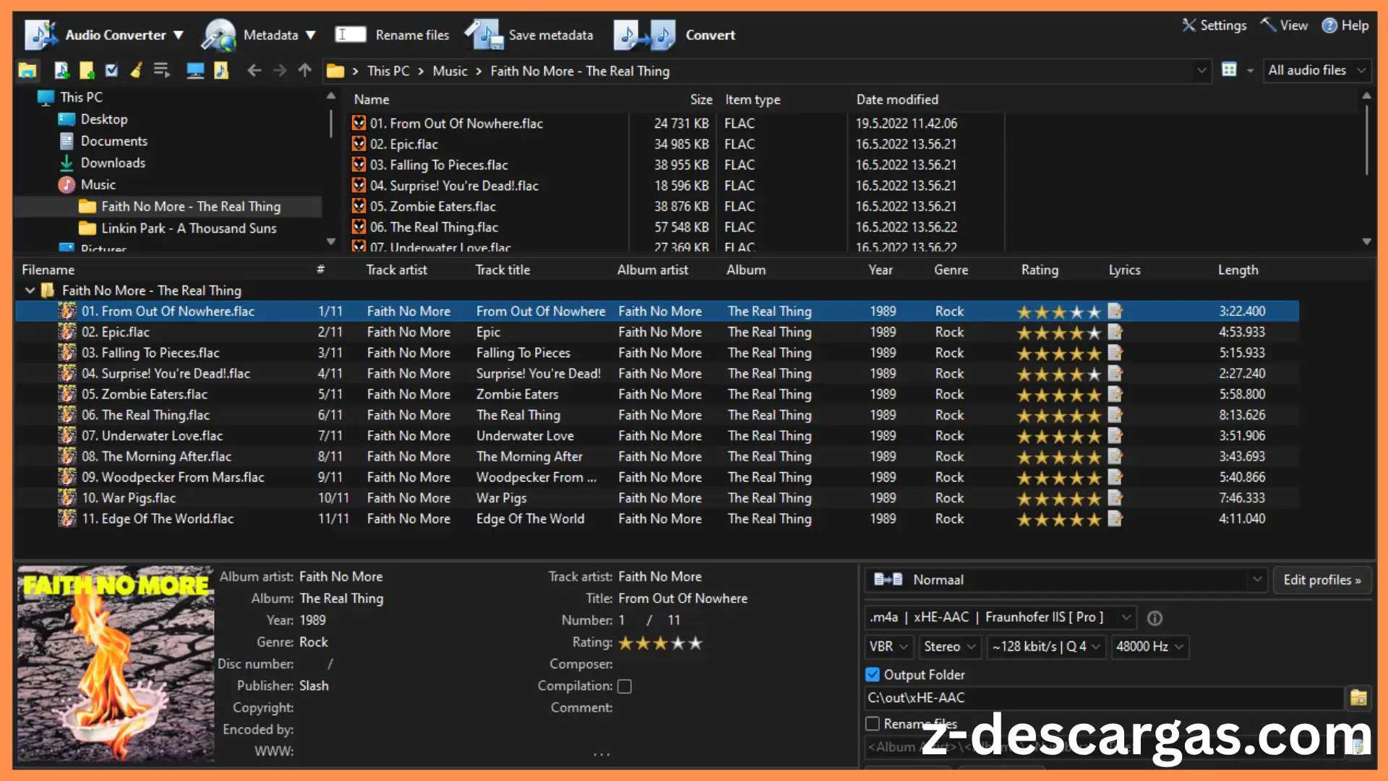Click the Convert button label

(x=710, y=35)
